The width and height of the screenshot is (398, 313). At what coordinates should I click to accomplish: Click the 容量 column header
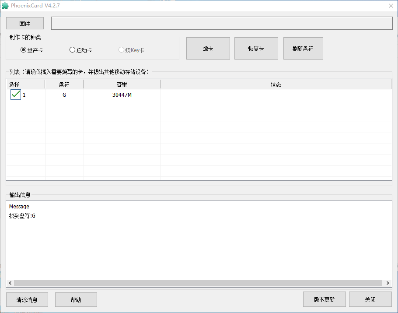122,84
